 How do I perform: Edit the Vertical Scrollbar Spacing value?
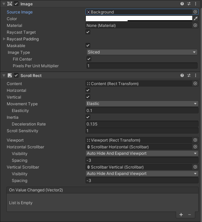[142, 181]
